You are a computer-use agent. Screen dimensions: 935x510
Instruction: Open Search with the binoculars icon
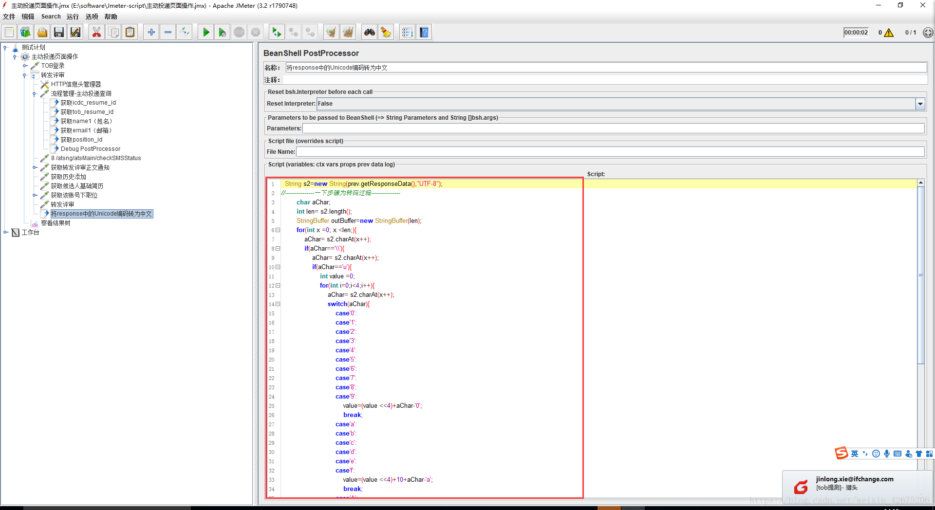[x=370, y=33]
